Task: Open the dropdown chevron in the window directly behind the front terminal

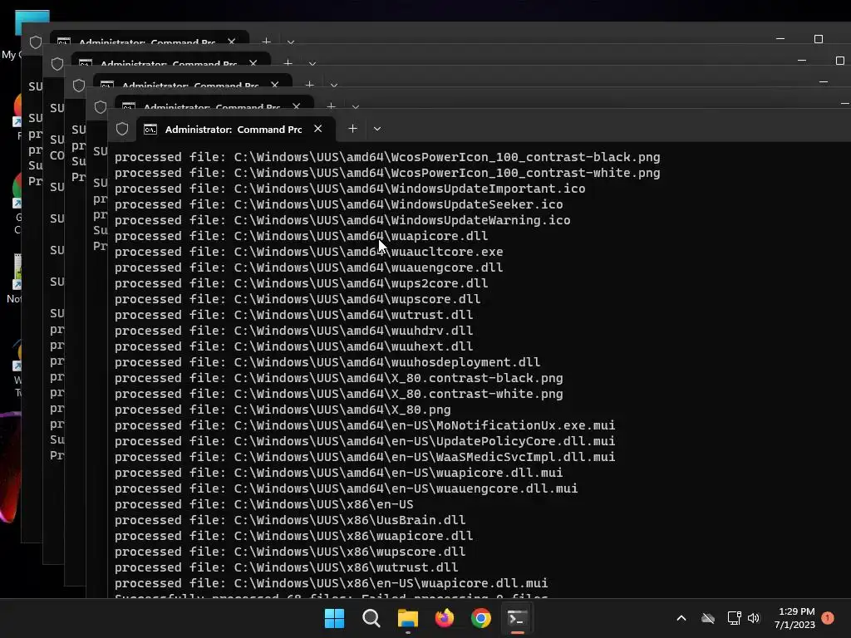Action: pos(356,106)
